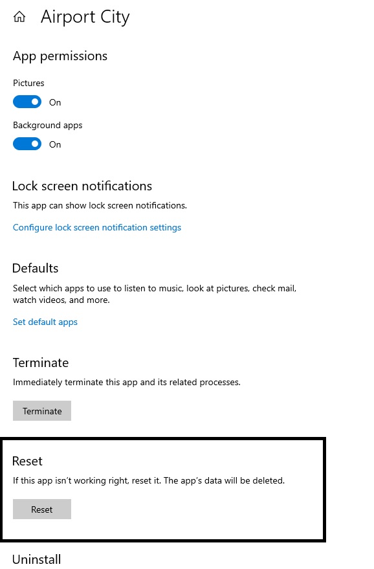Image resolution: width=374 pixels, height=569 pixels.
Task: Click the gray Reset button
Action: tap(42, 509)
